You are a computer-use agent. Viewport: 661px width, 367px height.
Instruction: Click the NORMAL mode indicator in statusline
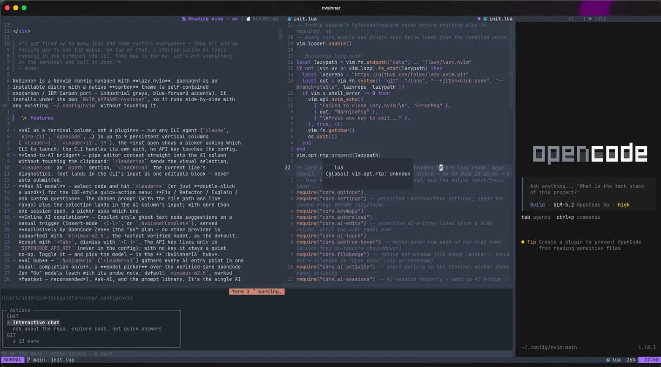13,360
